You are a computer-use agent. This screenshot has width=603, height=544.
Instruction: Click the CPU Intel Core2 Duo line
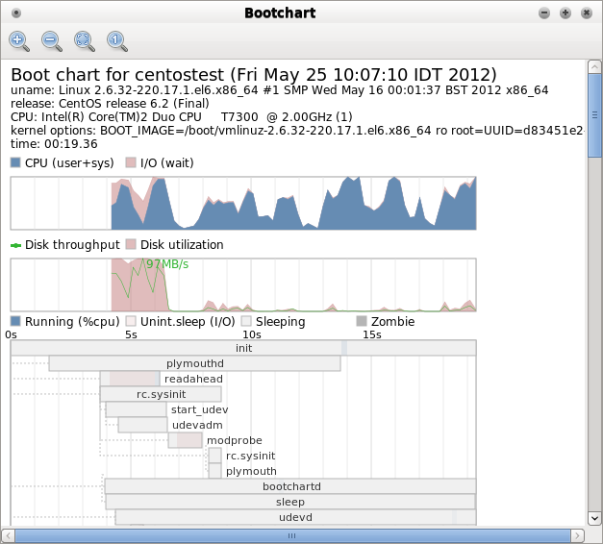[x=182, y=117]
